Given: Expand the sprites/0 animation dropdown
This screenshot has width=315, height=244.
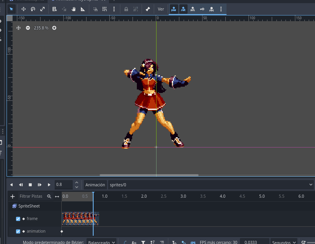Looking at the screenshot, I should (211, 185).
